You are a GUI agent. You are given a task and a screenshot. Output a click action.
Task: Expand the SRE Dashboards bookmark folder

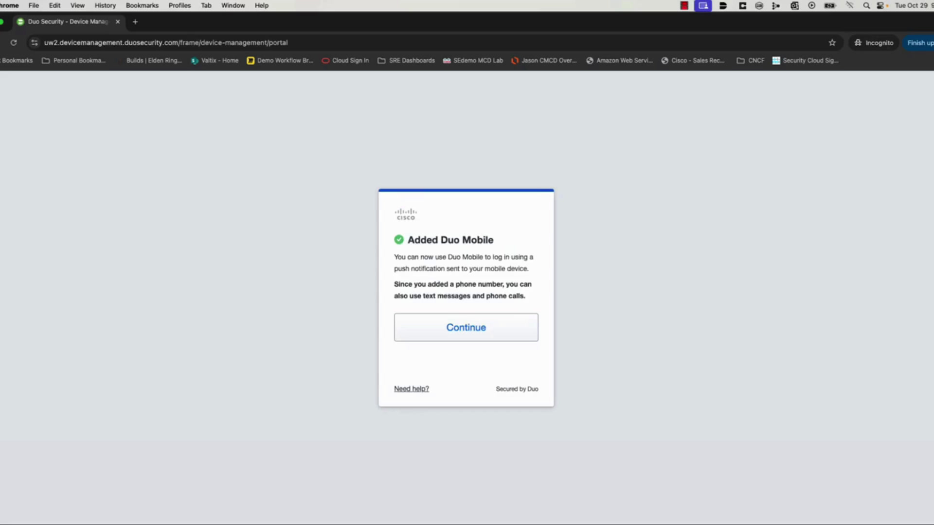coord(406,61)
